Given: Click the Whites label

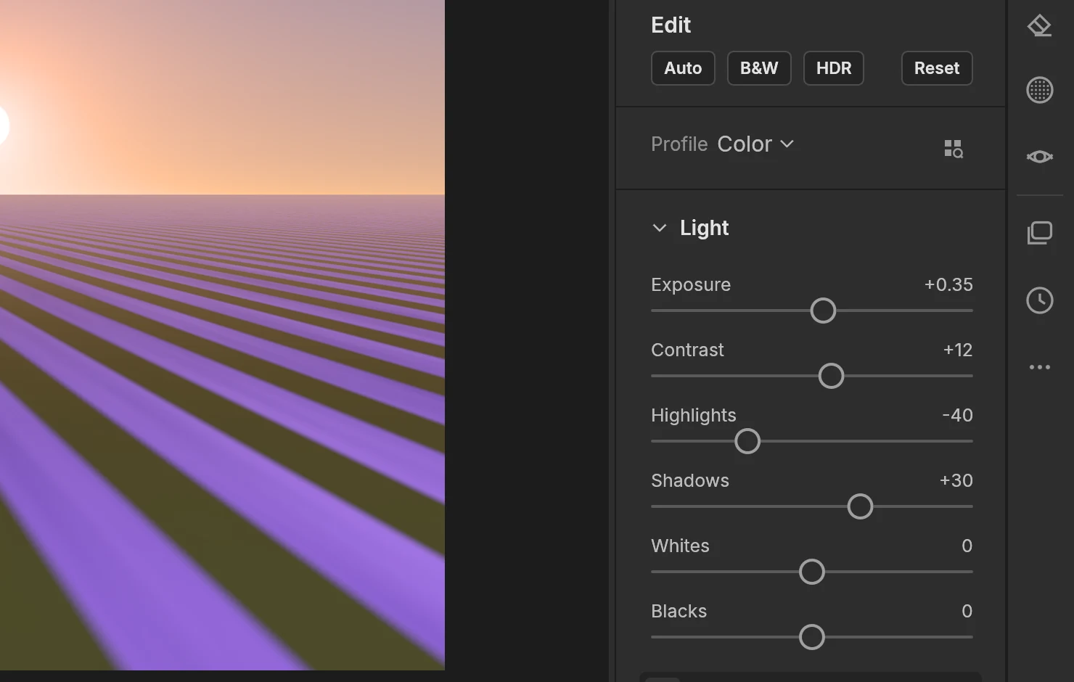Looking at the screenshot, I should click(x=680, y=546).
